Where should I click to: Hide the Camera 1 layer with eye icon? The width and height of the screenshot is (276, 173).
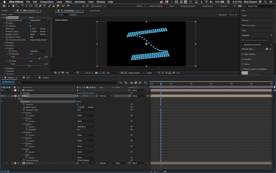[2, 90]
